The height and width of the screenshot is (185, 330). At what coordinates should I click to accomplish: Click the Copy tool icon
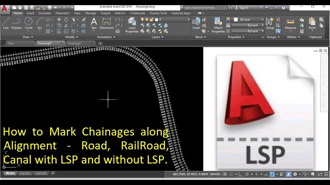pyautogui.click(x=59, y=25)
